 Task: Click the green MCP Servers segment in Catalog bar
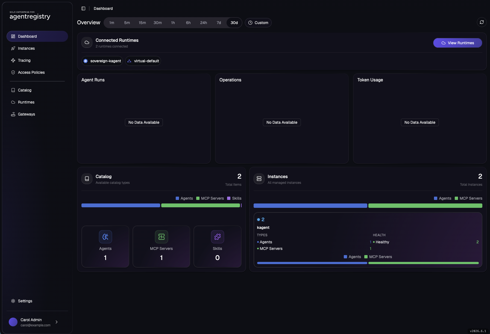(201, 205)
